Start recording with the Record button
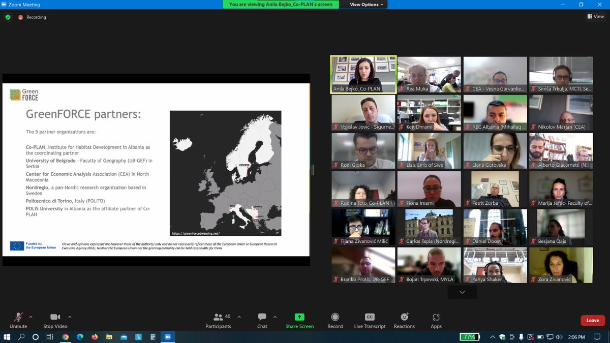This screenshot has height=343, width=610. (335, 321)
